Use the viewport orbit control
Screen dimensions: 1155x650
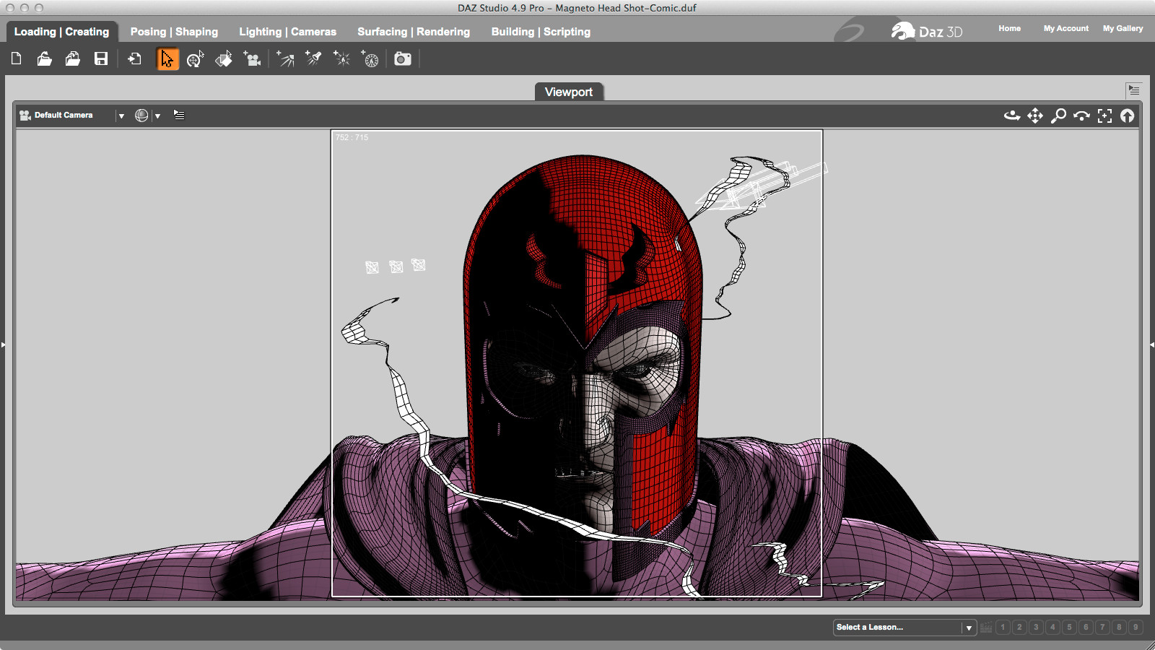coord(1012,116)
